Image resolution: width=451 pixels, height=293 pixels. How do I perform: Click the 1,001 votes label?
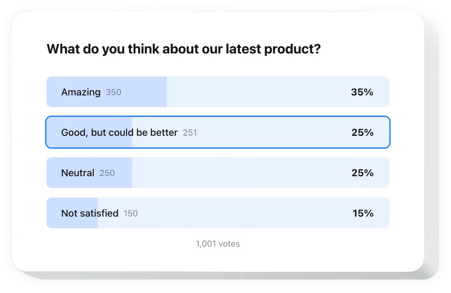[x=218, y=244]
